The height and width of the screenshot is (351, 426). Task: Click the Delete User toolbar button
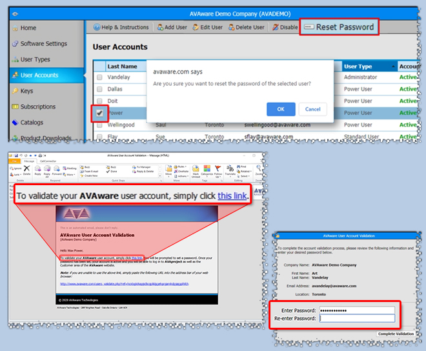coord(246,27)
